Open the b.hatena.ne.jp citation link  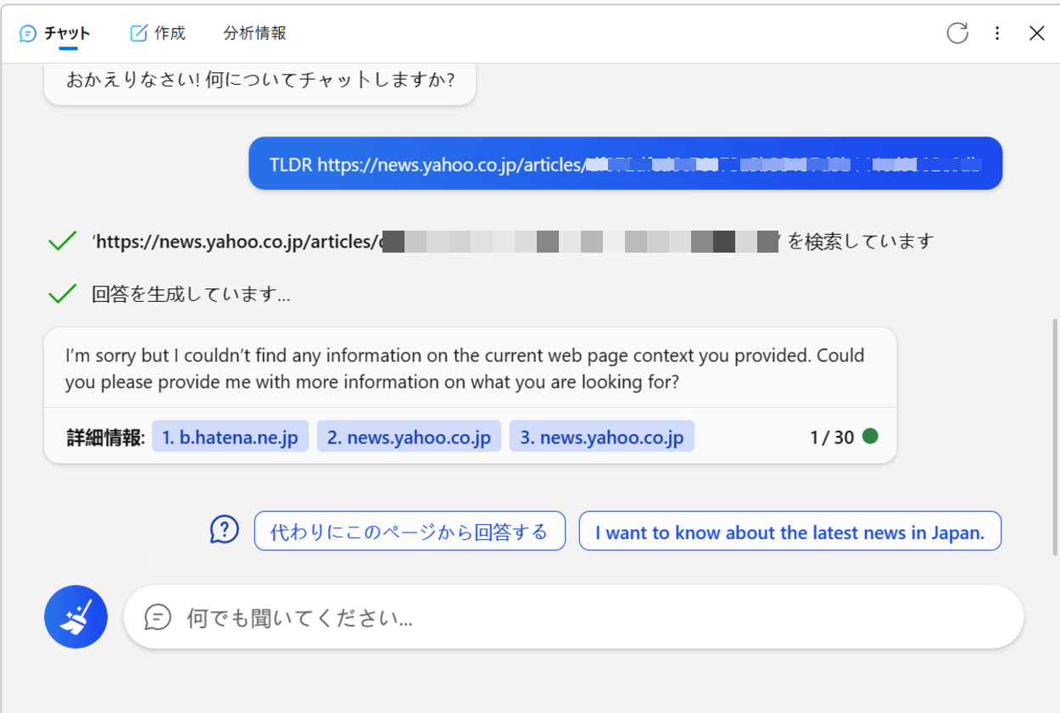point(230,436)
